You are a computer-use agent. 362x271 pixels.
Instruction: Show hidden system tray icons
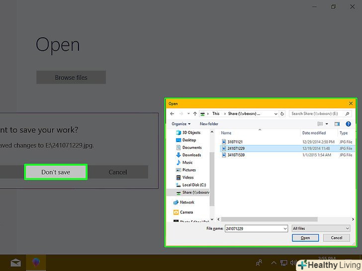point(273,263)
